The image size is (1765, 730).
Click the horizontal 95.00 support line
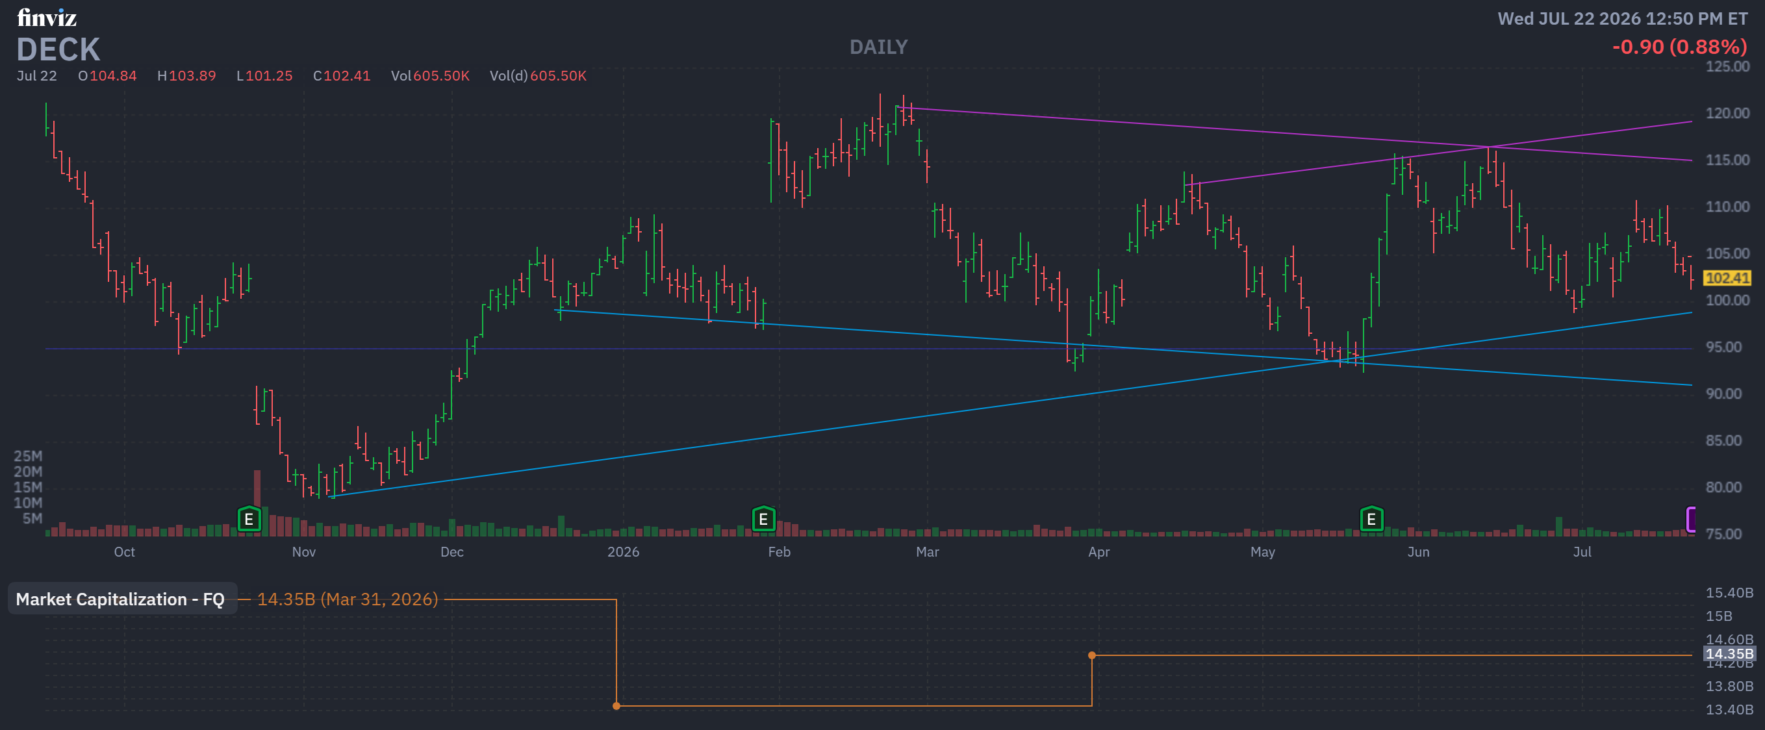868,349
